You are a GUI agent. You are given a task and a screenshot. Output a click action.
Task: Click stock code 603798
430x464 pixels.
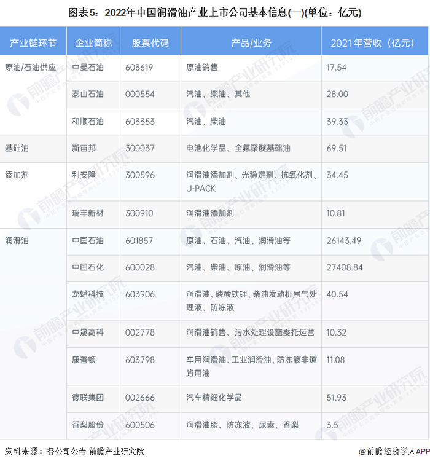140,360
